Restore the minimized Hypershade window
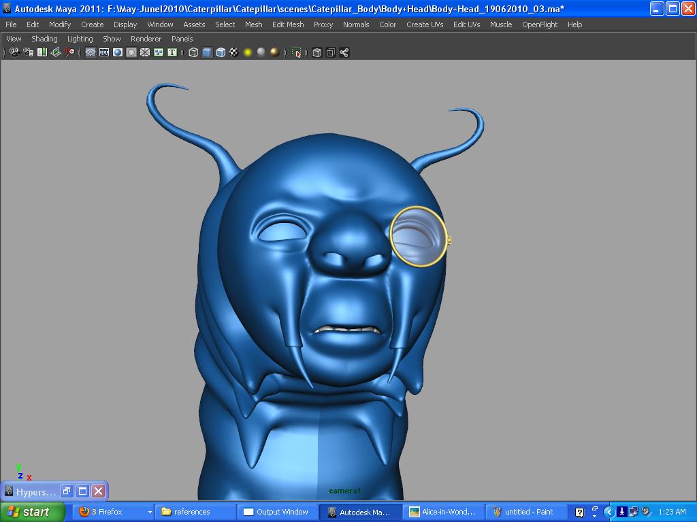This screenshot has height=522, width=697. click(x=67, y=491)
